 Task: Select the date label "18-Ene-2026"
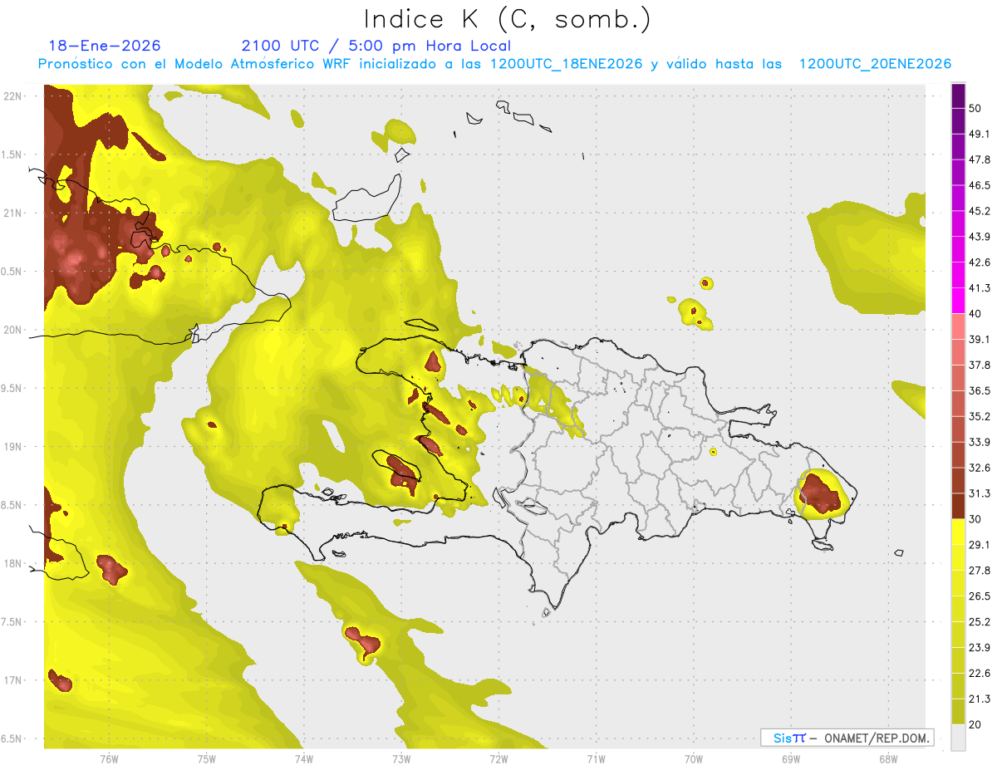click(105, 46)
